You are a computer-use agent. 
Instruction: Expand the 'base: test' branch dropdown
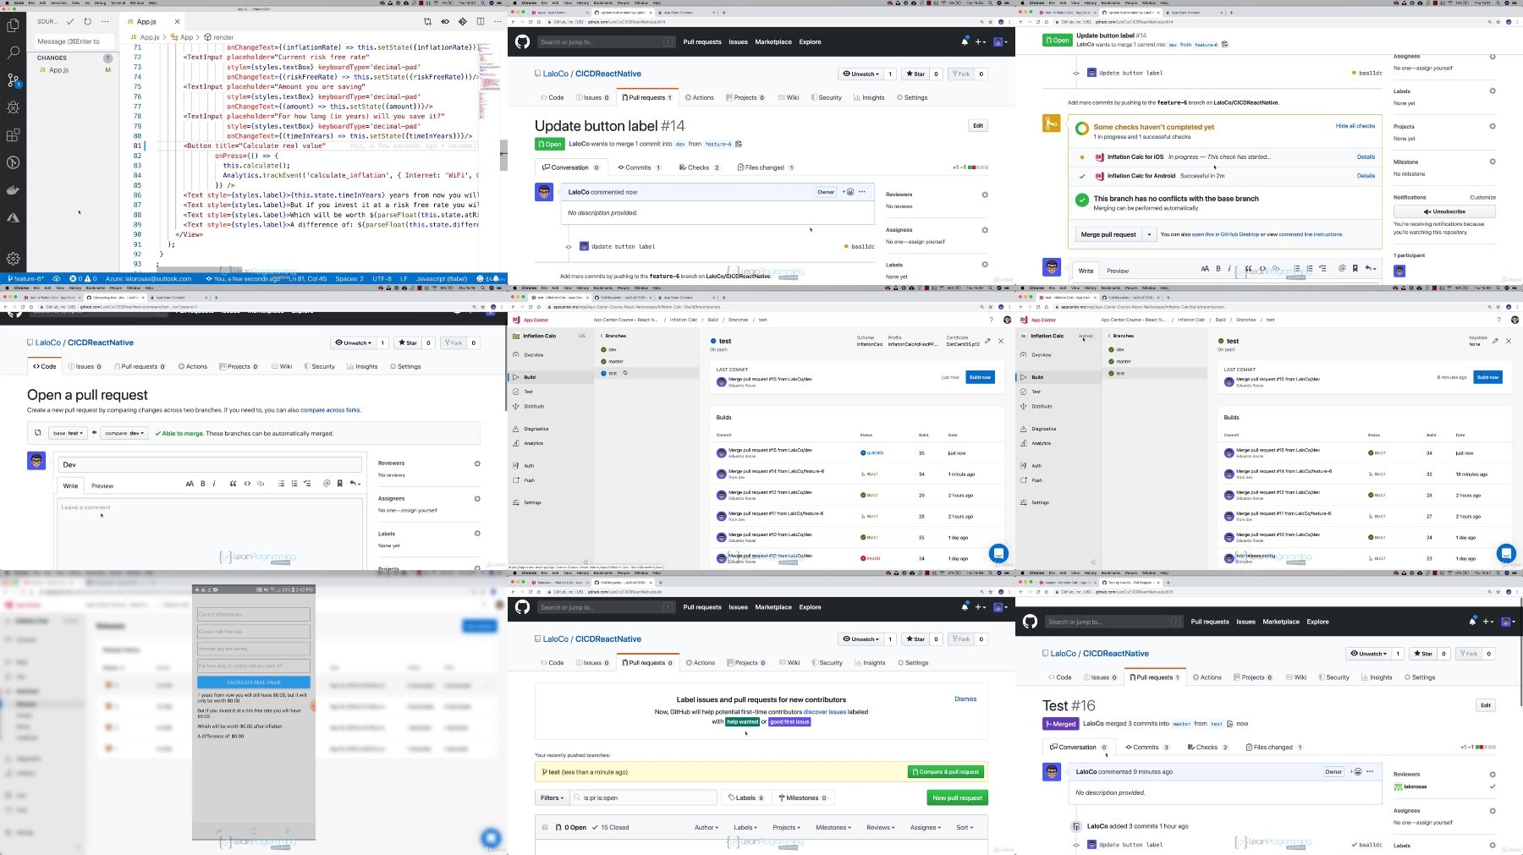point(68,433)
